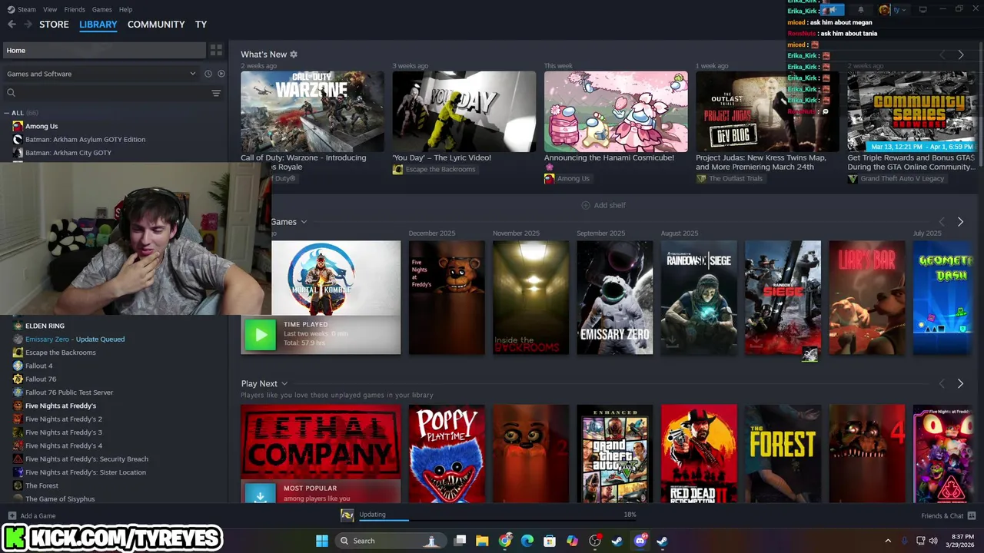Open the Project Judas dev blog card

767,111
